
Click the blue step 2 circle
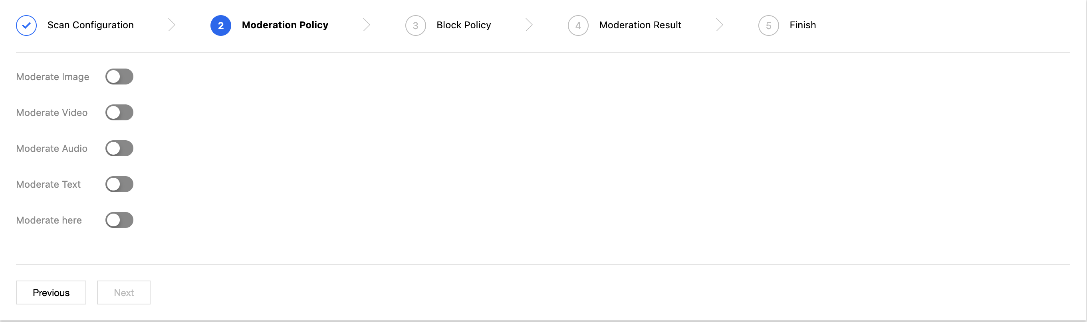click(x=221, y=25)
